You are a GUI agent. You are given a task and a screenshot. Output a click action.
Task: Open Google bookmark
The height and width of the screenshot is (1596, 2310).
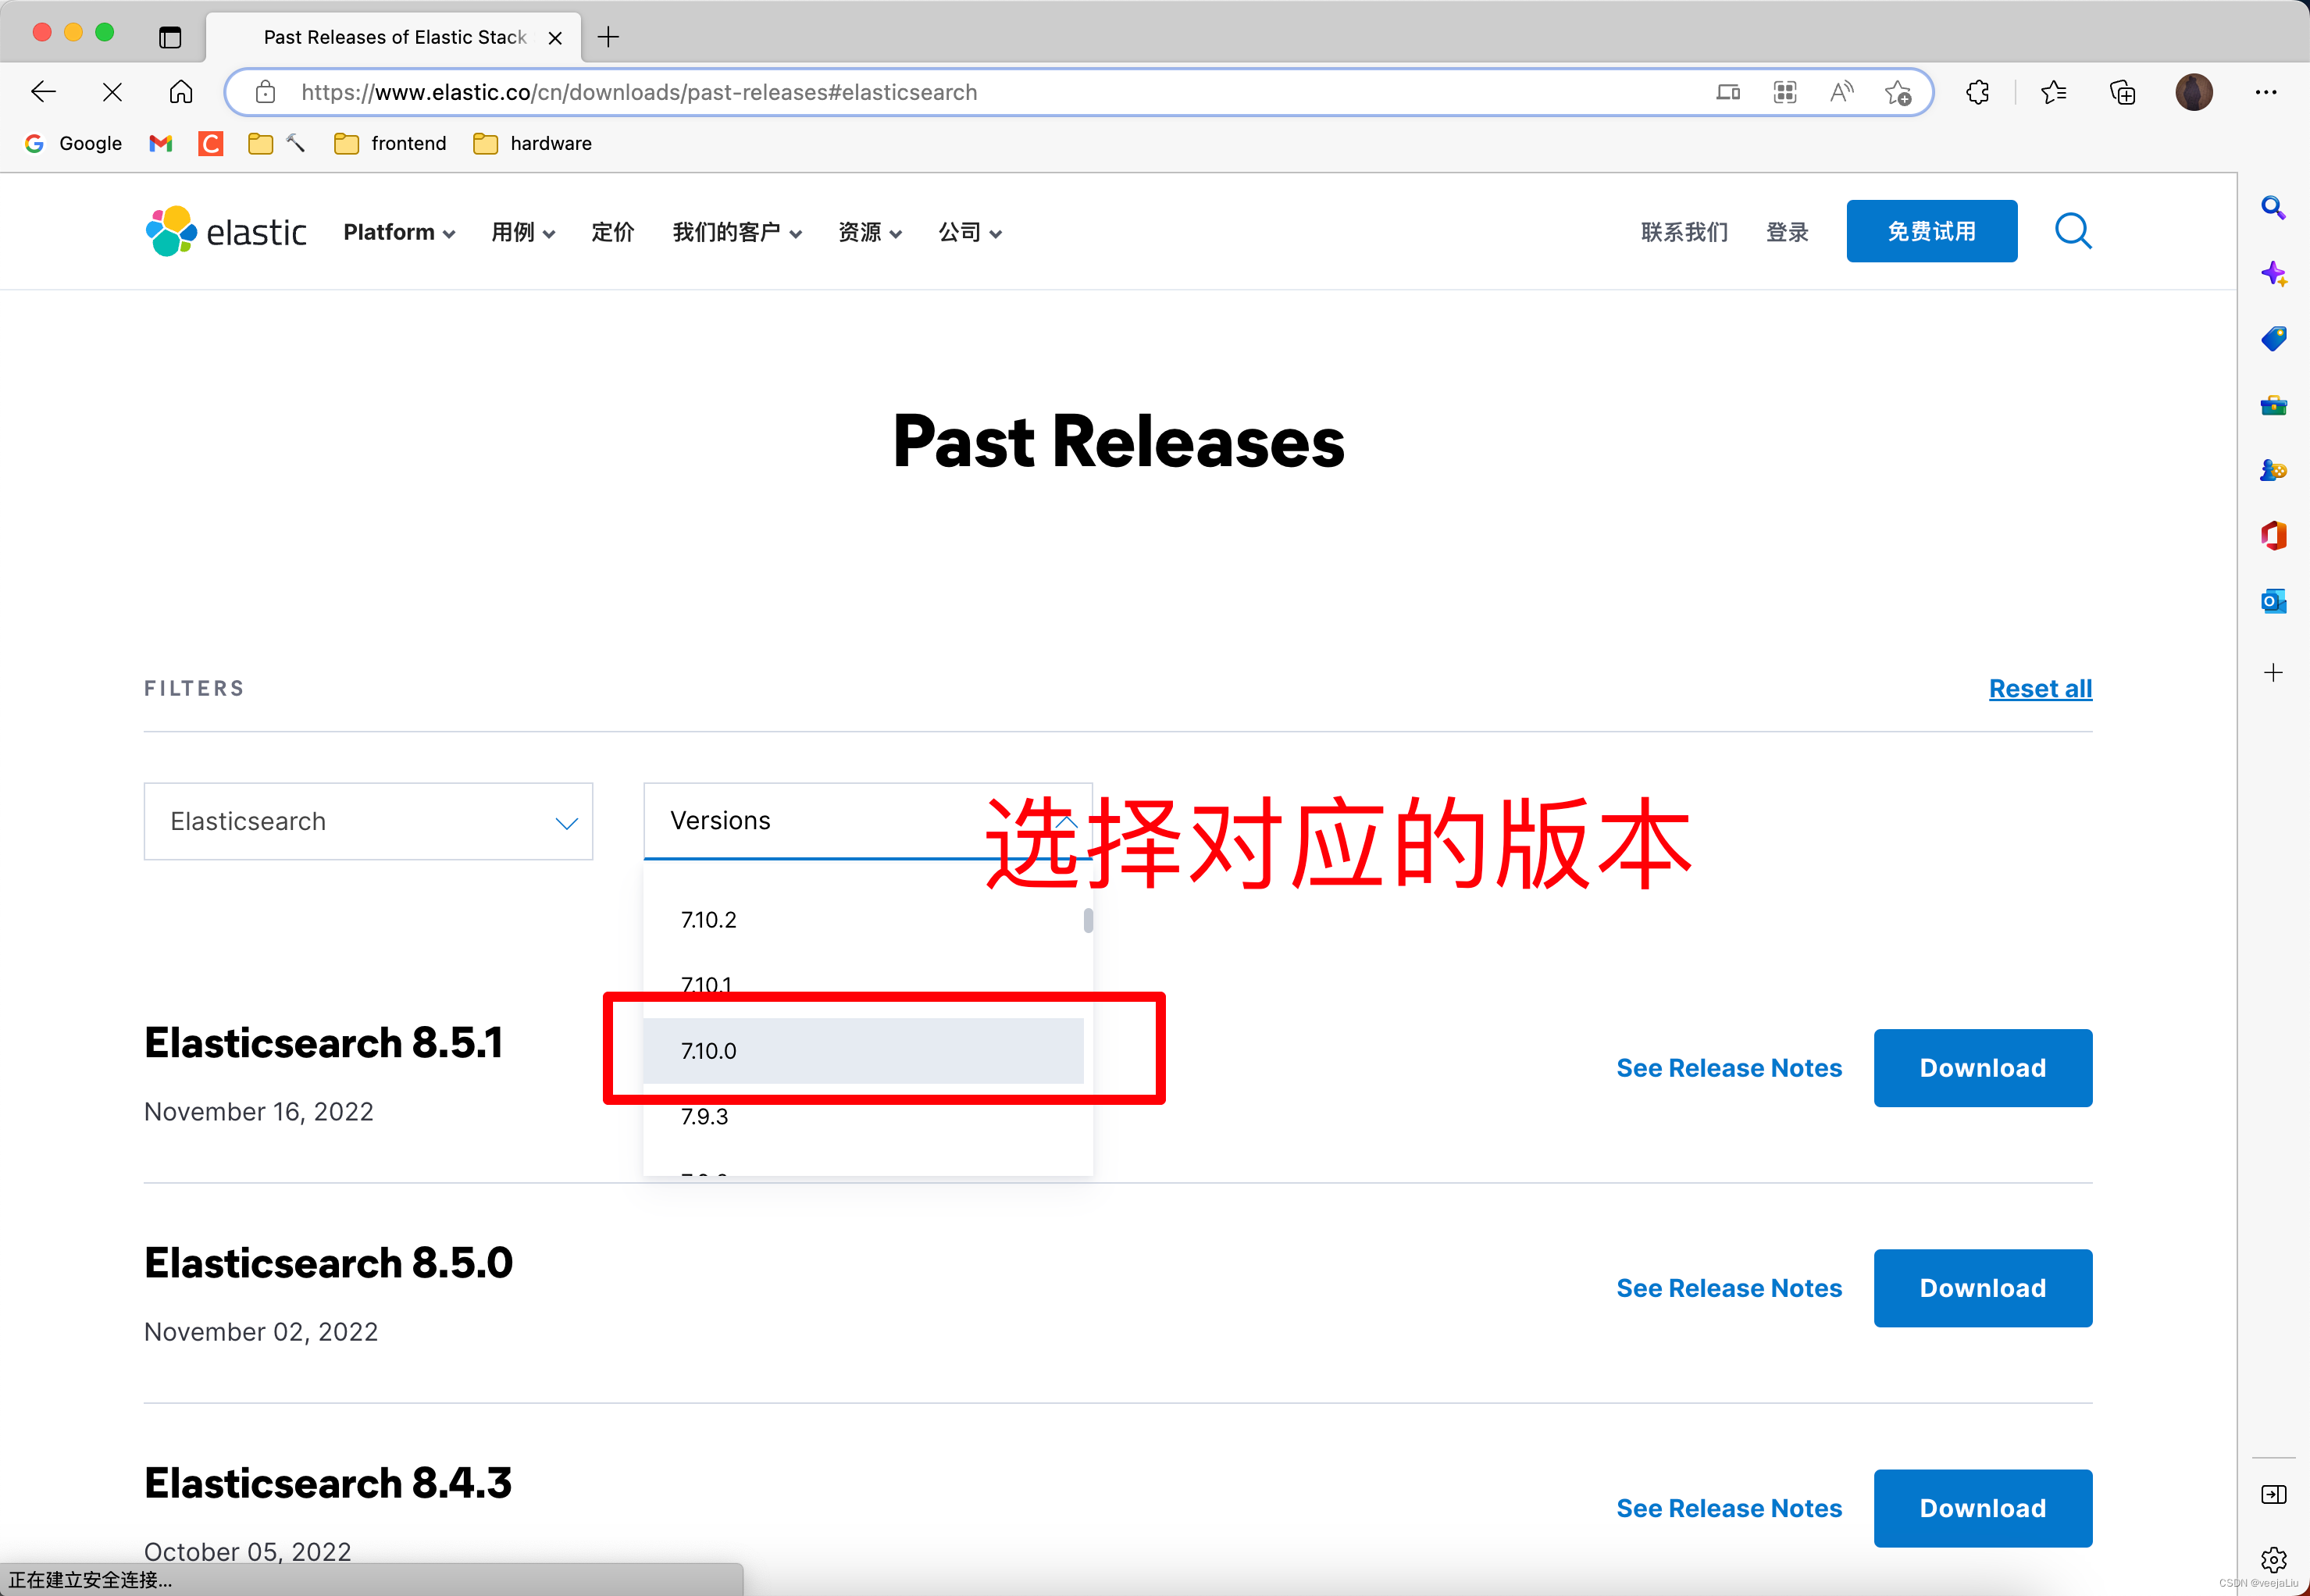point(74,143)
